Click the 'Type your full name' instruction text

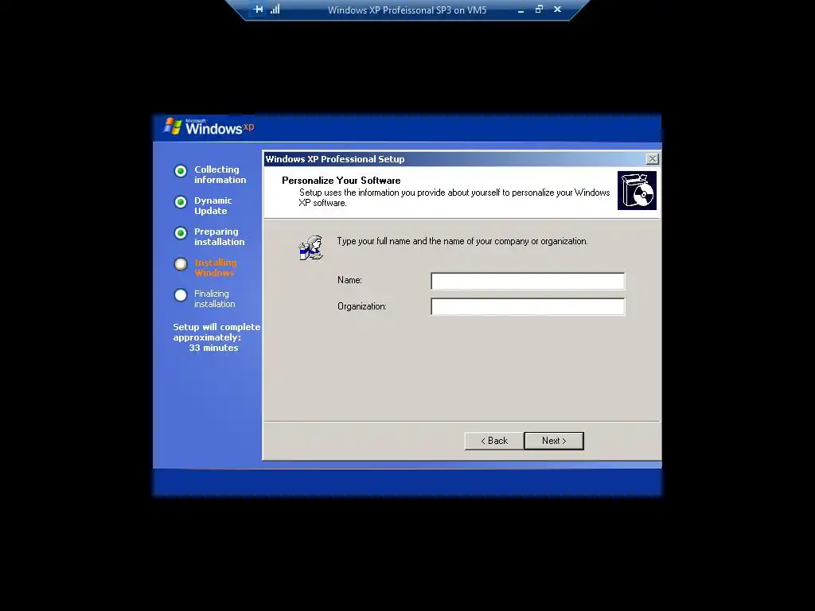coord(462,241)
